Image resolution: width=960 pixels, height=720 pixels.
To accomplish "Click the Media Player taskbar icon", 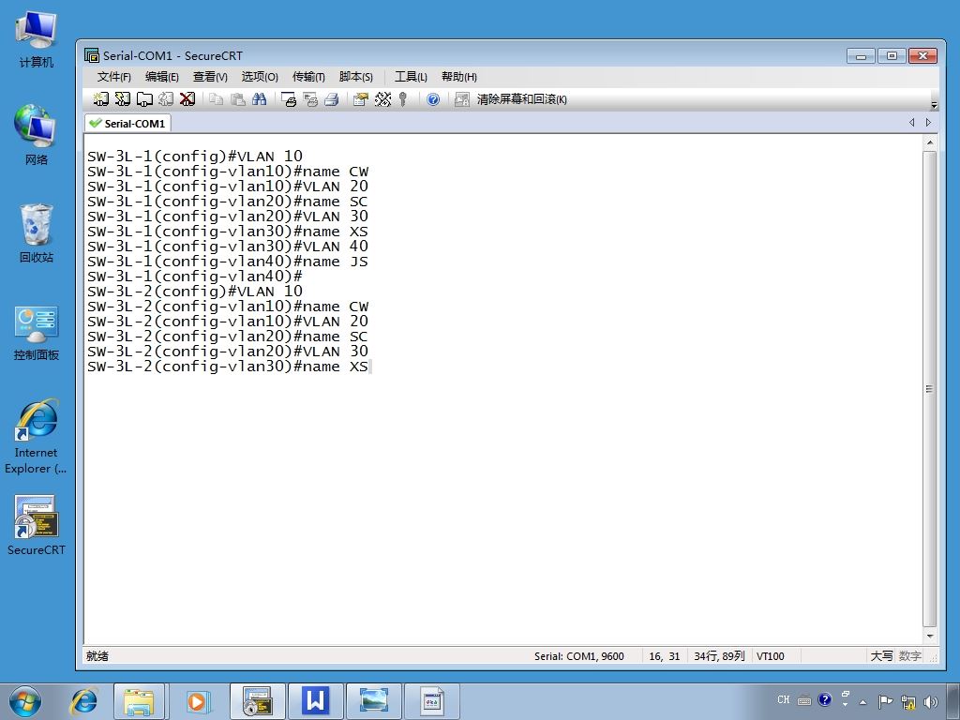I will (197, 701).
